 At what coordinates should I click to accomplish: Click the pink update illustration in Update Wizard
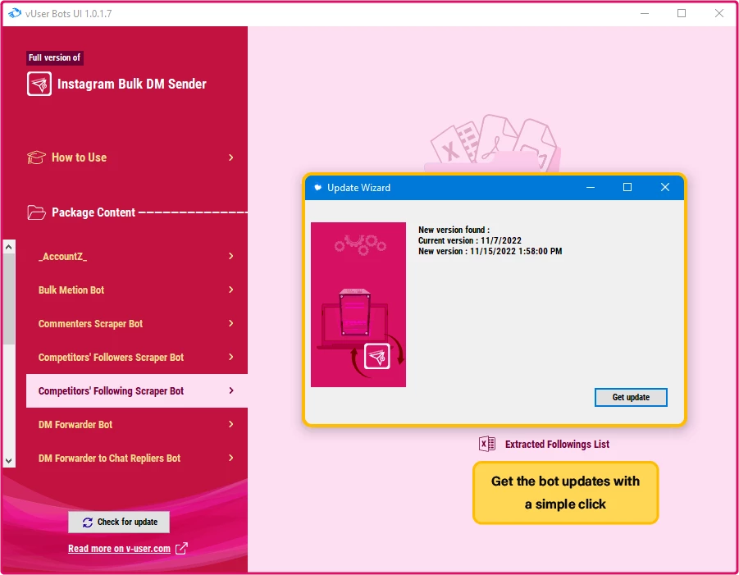[358, 304]
